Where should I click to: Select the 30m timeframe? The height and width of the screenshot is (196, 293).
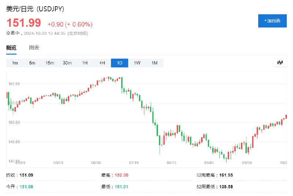(67, 63)
